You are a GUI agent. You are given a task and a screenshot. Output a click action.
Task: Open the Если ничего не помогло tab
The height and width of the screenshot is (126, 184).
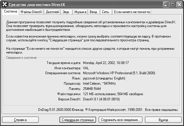click(x=132, y=12)
